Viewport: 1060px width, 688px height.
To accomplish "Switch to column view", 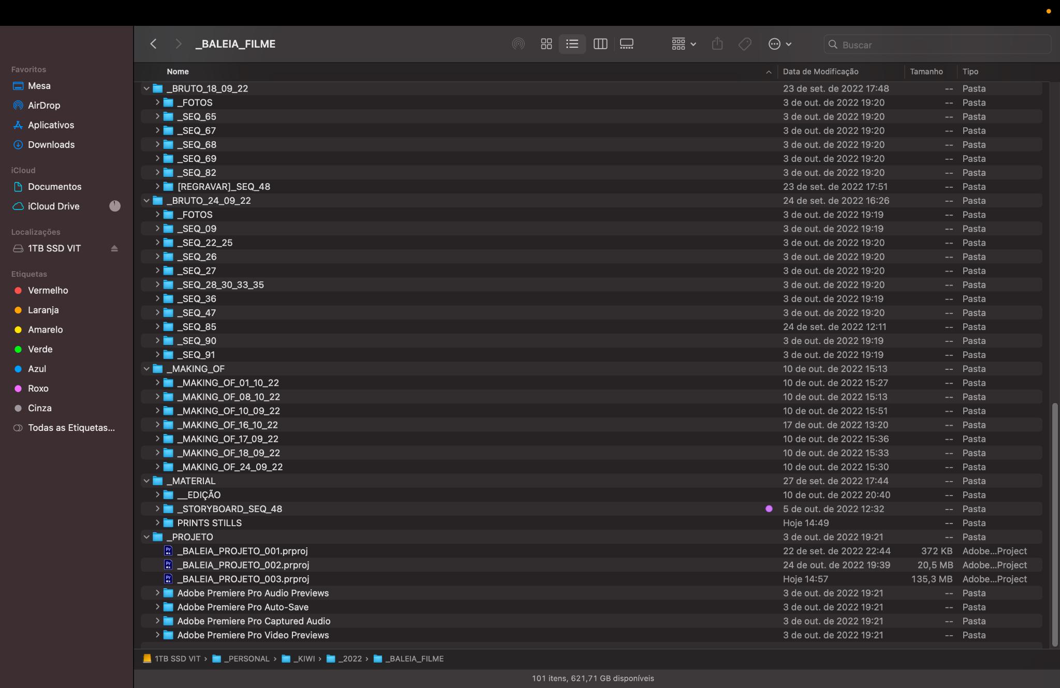I will [x=600, y=44].
